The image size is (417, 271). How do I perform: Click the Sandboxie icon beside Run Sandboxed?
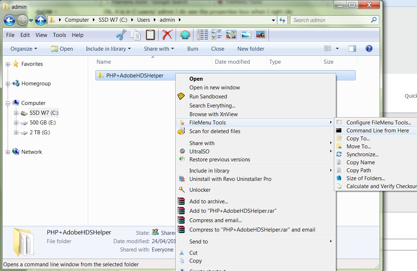tap(181, 96)
